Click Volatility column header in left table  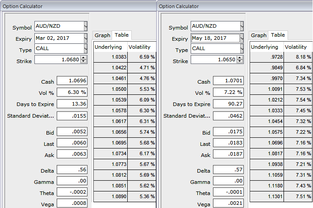pyautogui.click(x=142, y=47)
